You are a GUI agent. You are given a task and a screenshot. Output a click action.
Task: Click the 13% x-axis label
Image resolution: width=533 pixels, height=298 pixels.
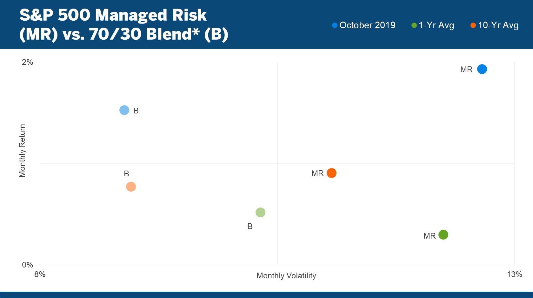[x=514, y=274]
